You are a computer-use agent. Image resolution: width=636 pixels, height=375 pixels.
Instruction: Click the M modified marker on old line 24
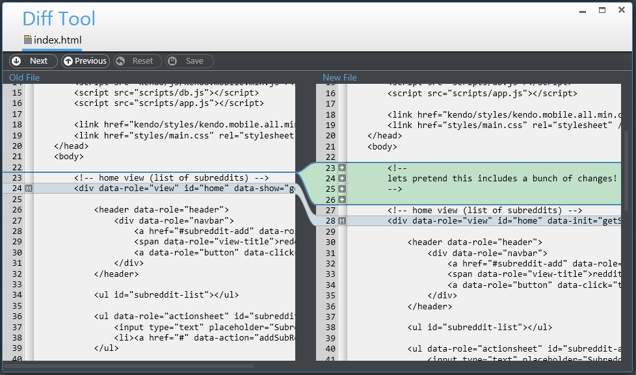[x=29, y=188]
